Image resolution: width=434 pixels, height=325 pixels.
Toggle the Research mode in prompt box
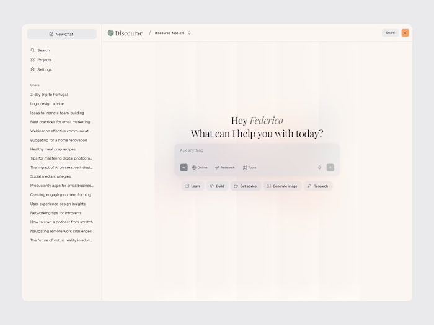pos(224,168)
